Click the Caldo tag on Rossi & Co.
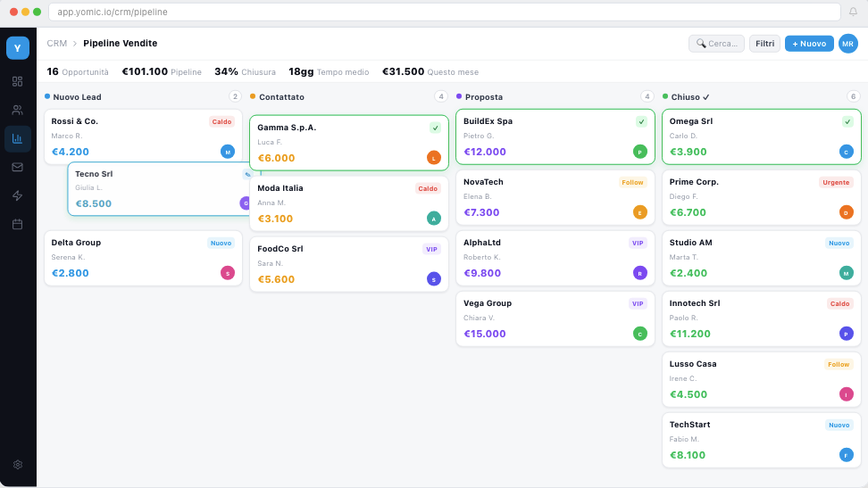This screenshot has height=488, width=868. click(x=222, y=121)
